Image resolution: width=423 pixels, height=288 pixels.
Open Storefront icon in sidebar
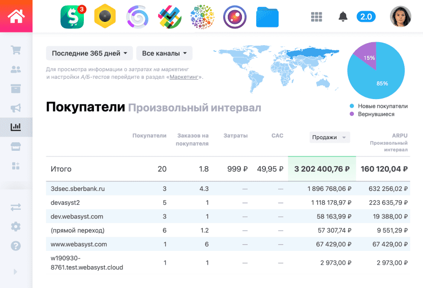click(x=16, y=147)
